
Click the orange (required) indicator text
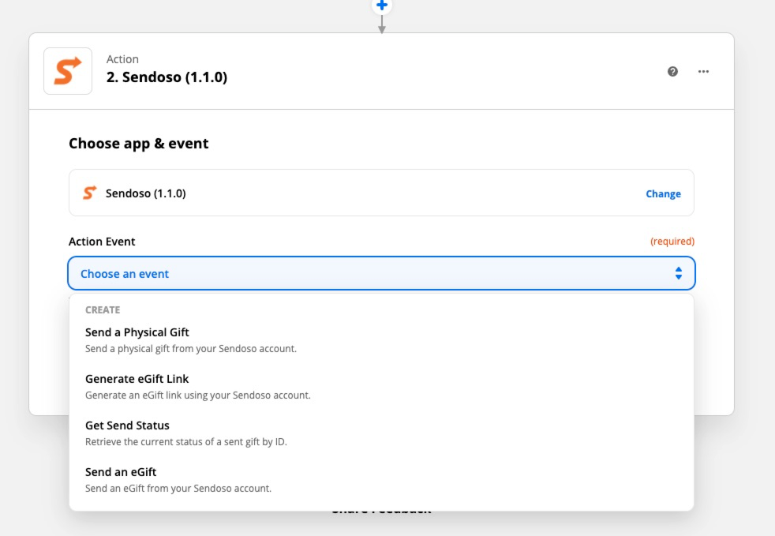click(x=672, y=242)
